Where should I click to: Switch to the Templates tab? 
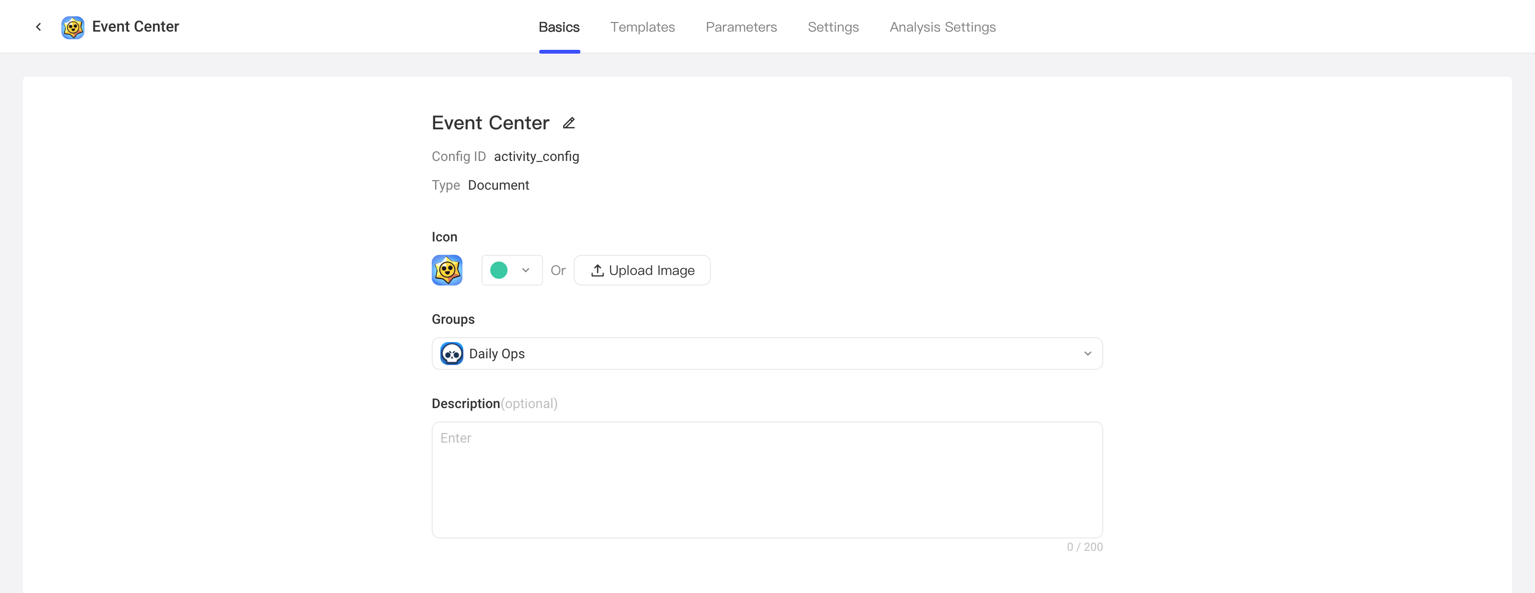coord(642,27)
